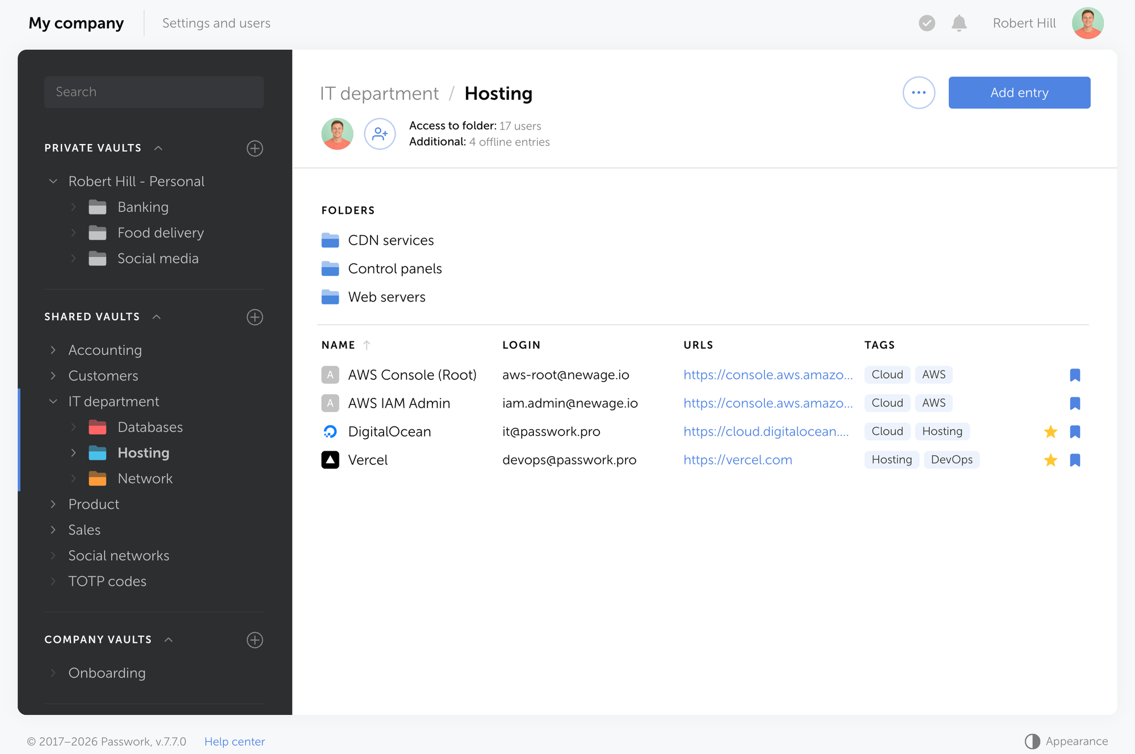The height and width of the screenshot is (754, 1135).
Task: Click the CDN services folder icon
Action: click(x=330, y=240)
